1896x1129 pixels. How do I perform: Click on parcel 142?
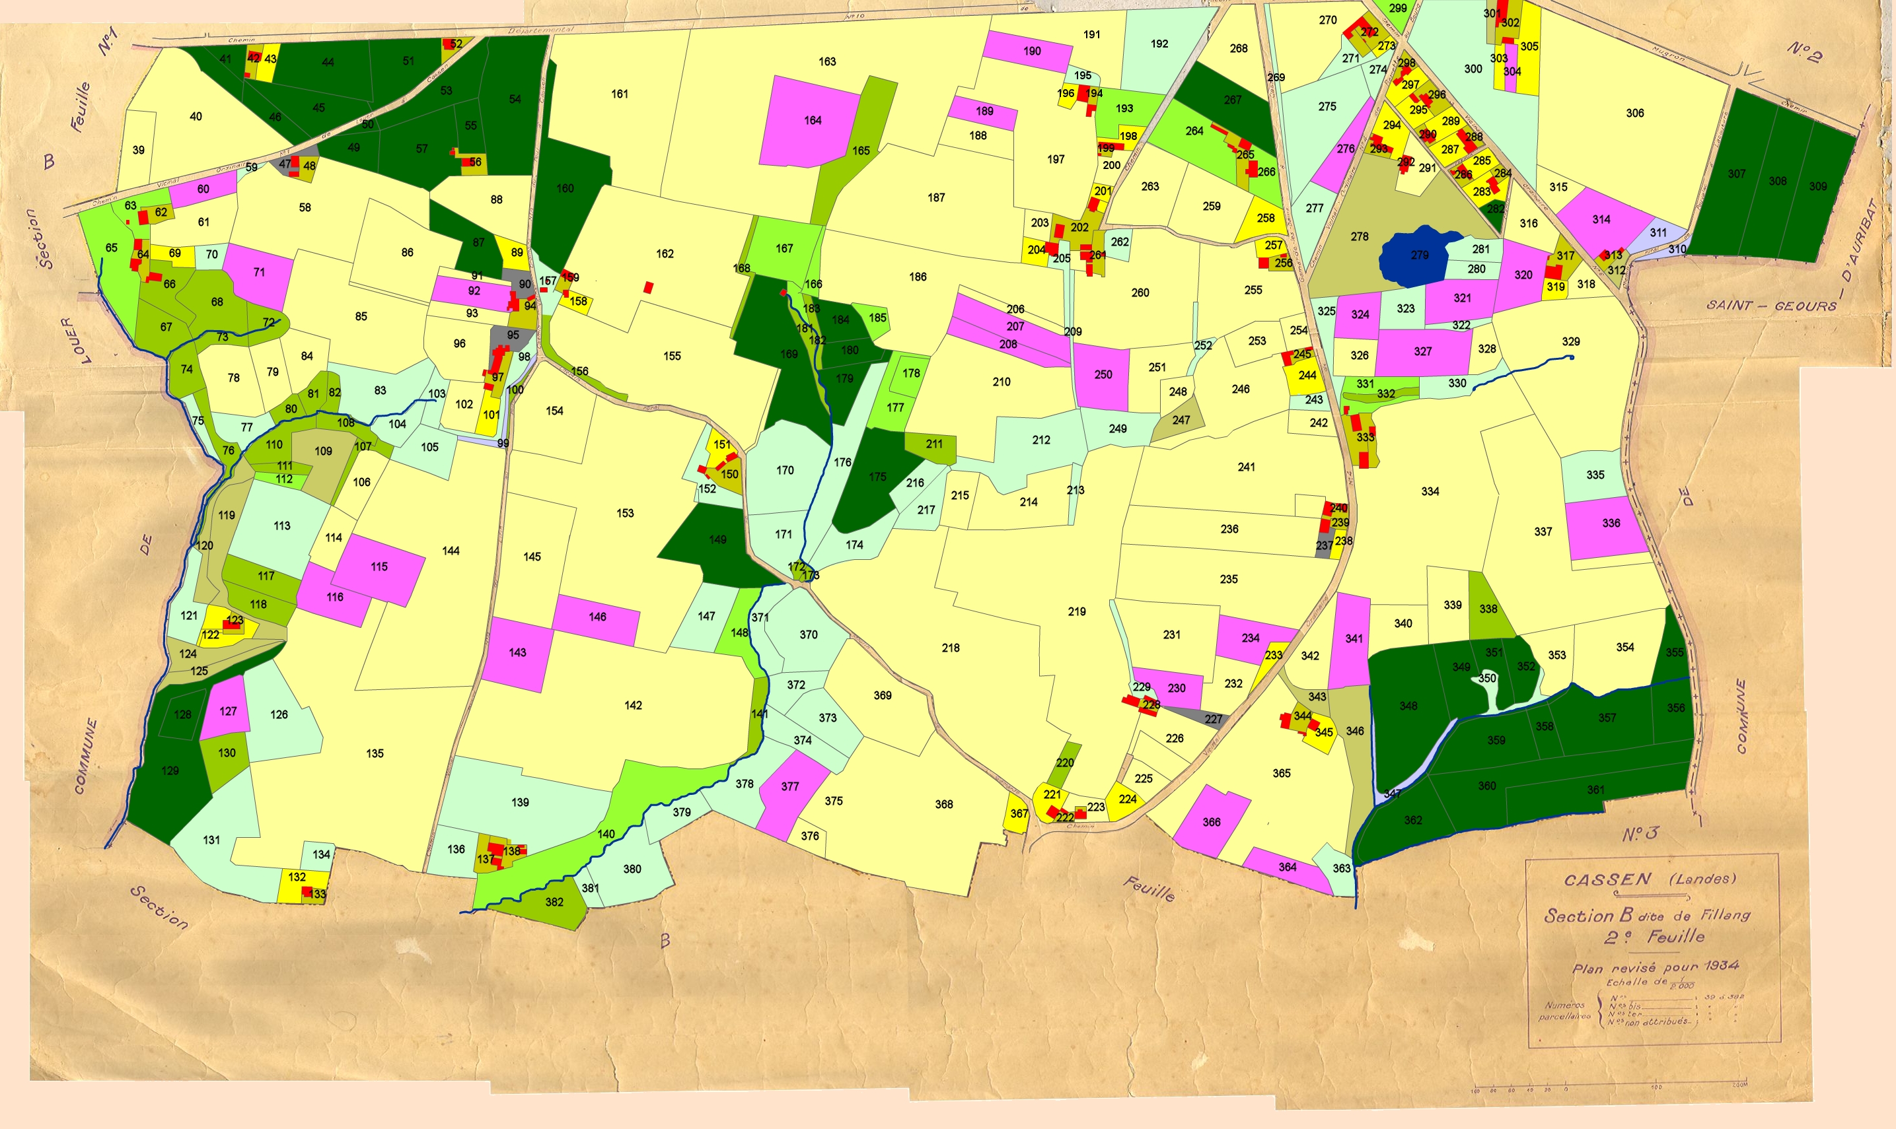tap(634, 705)
